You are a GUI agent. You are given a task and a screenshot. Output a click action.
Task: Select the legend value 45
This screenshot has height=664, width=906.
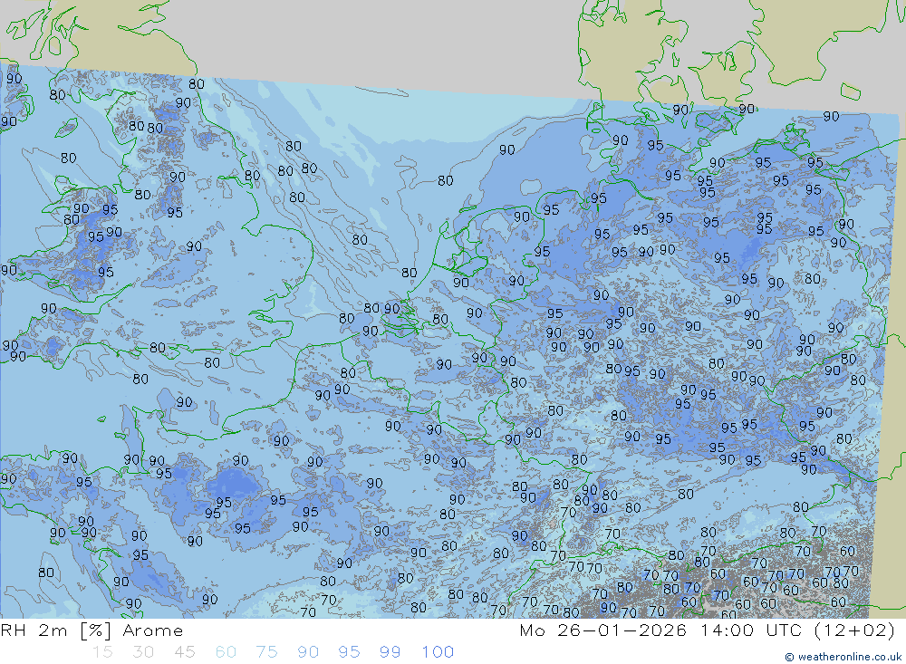pos(184,652)
